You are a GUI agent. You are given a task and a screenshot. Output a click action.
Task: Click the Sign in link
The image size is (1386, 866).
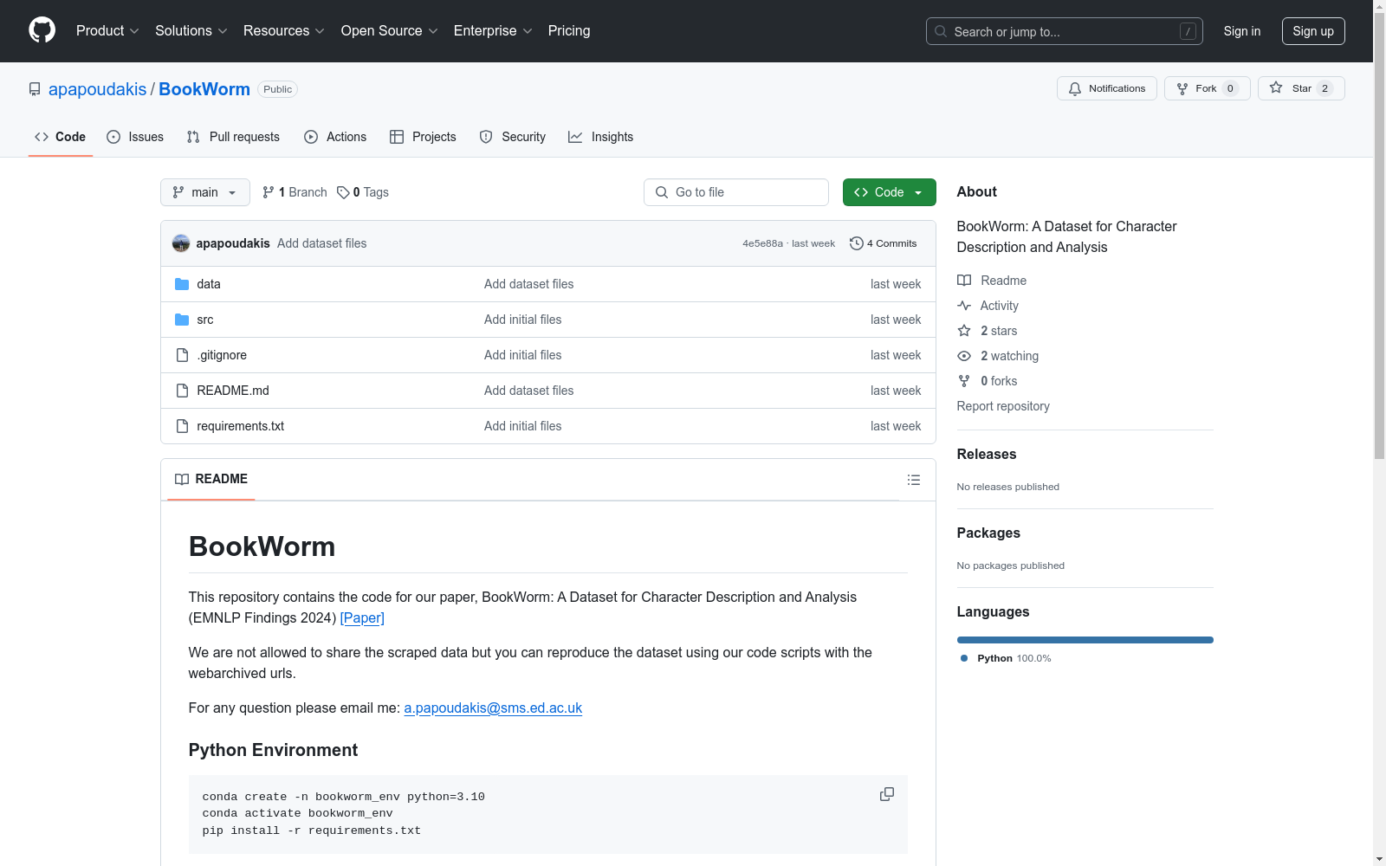[x=1242, y=31]
